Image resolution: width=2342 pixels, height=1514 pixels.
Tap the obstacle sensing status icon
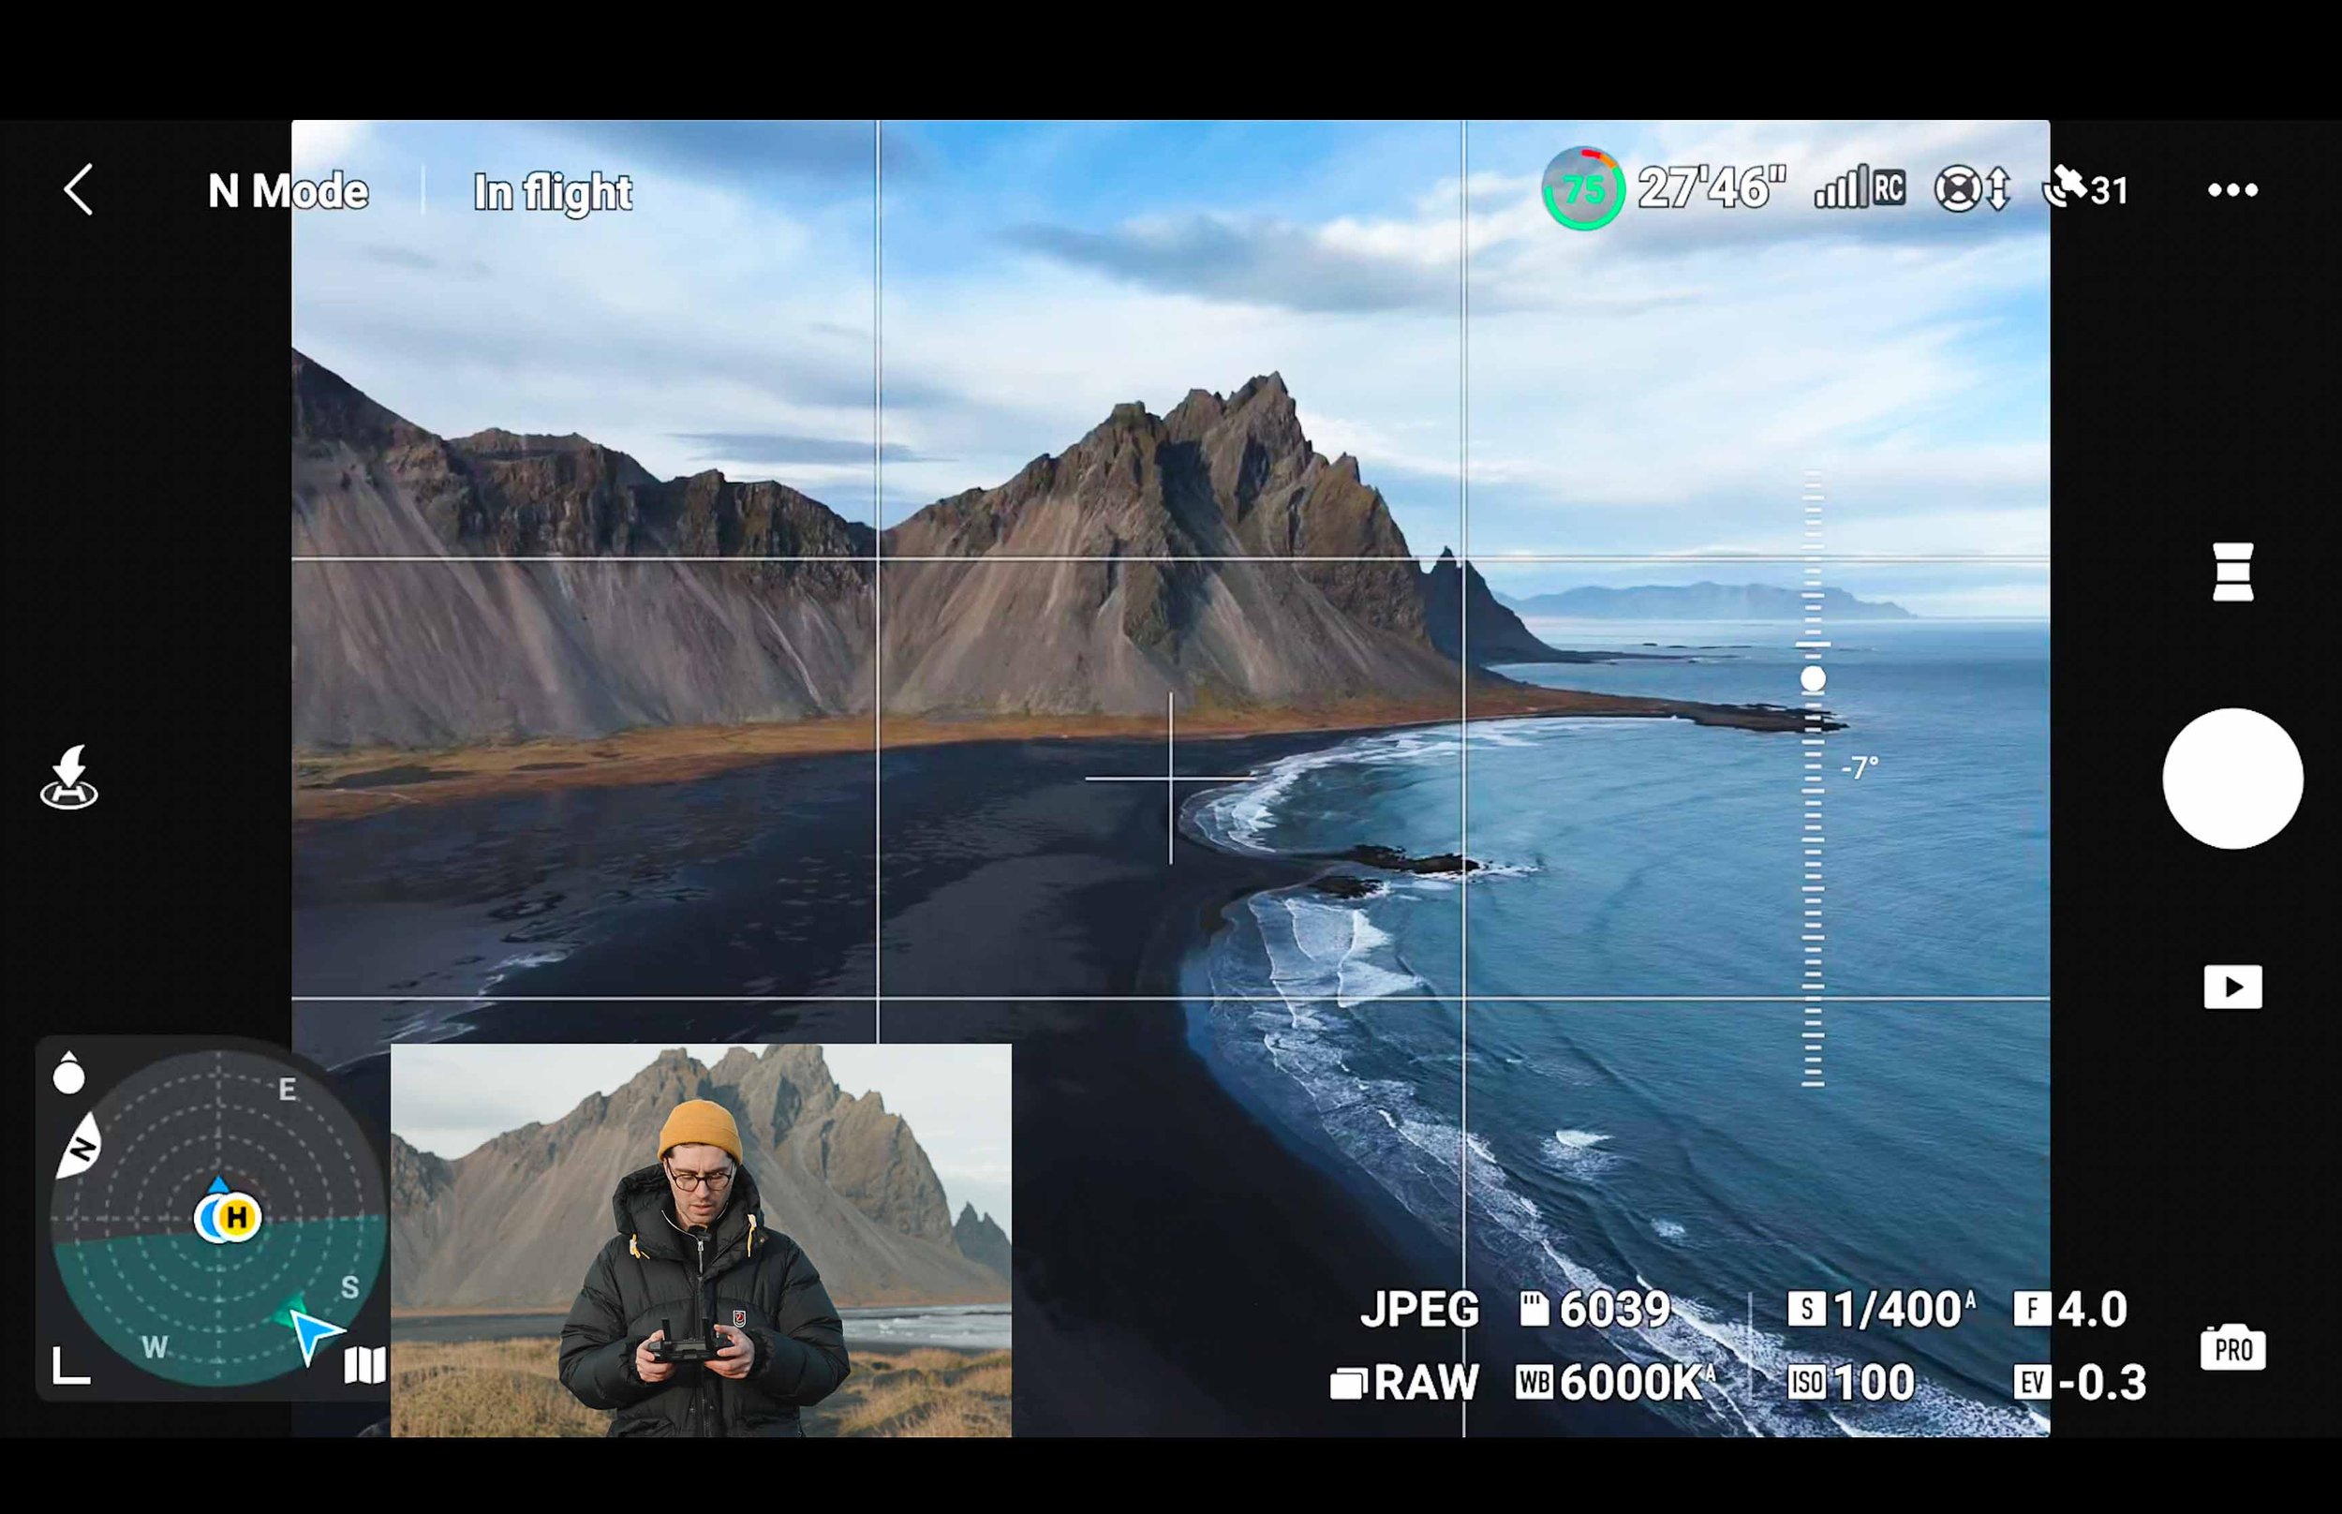pos(1973,188)
